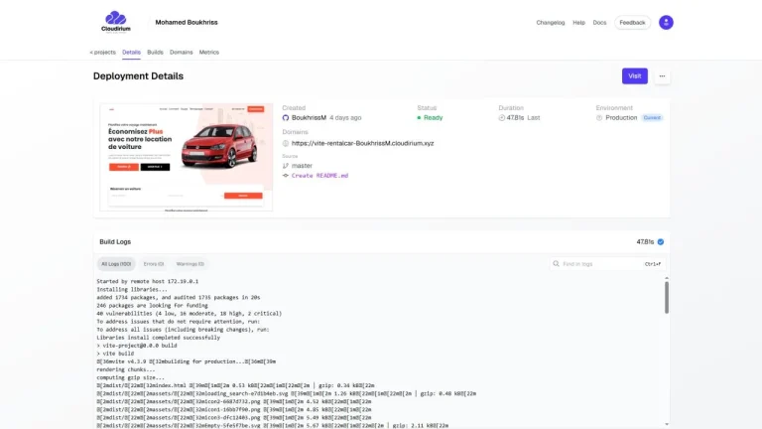Open the Help link

[578, 23]
